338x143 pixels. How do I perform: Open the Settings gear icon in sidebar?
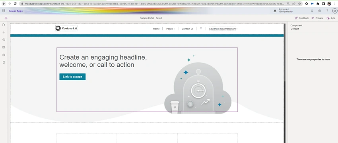[4, 55]
